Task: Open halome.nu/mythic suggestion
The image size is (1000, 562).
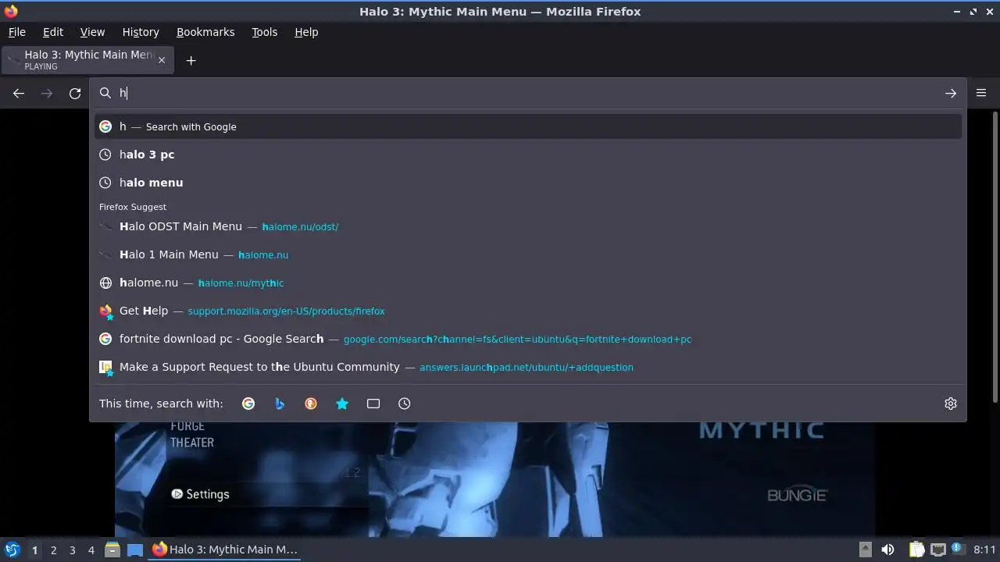Action: [528, 283]
